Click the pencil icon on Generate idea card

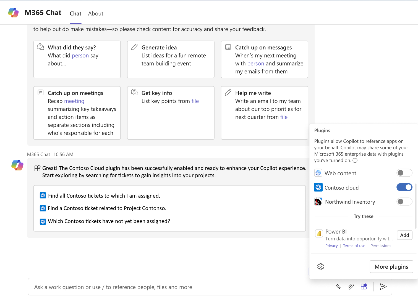click(134, 47)
